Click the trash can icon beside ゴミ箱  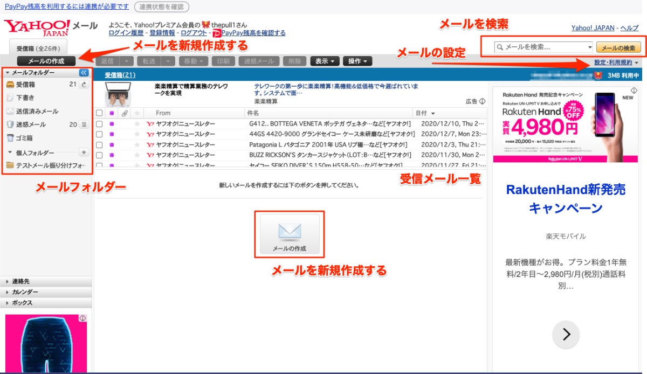coord(10,138)
